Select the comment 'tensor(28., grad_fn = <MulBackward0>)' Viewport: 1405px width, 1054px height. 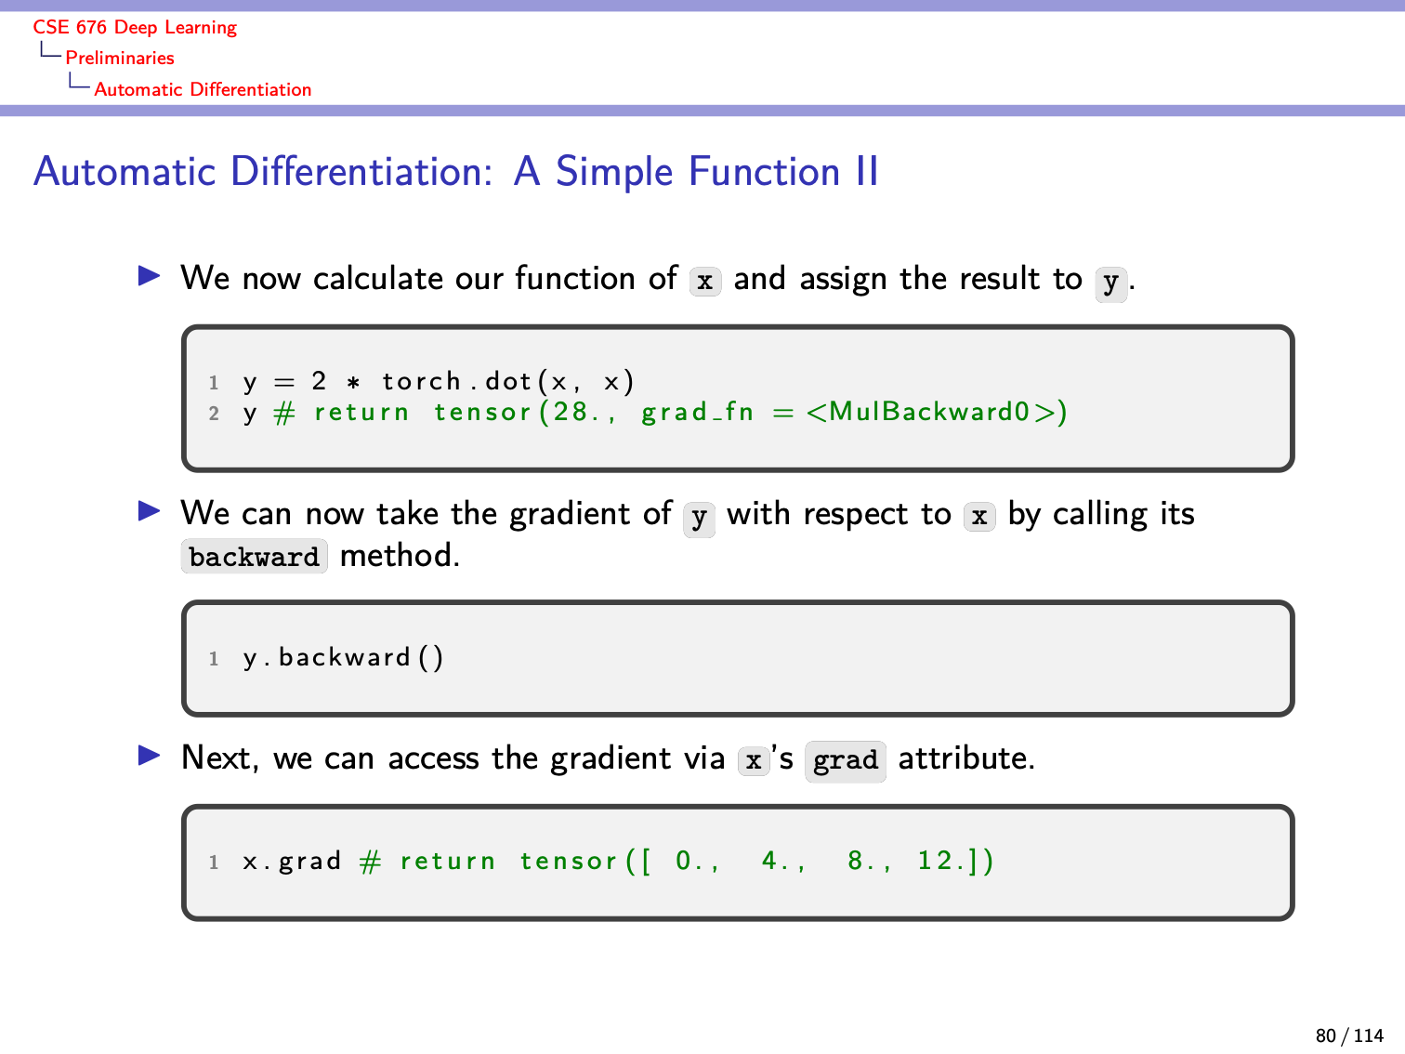click(751, 412)
